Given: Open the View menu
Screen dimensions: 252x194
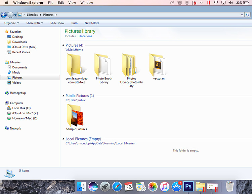Looking at the screenshot, I should click(x=72, y=3).
